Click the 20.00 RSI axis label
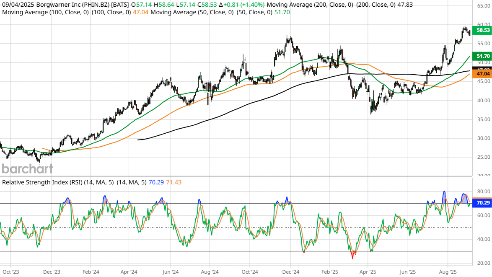The height and width of the screenshot is (277, 492). [484, 263]
